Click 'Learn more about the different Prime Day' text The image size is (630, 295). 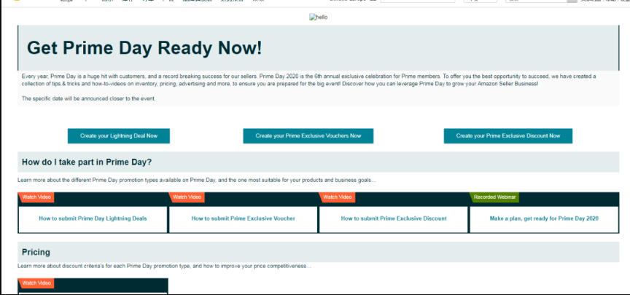pos(196,180)
